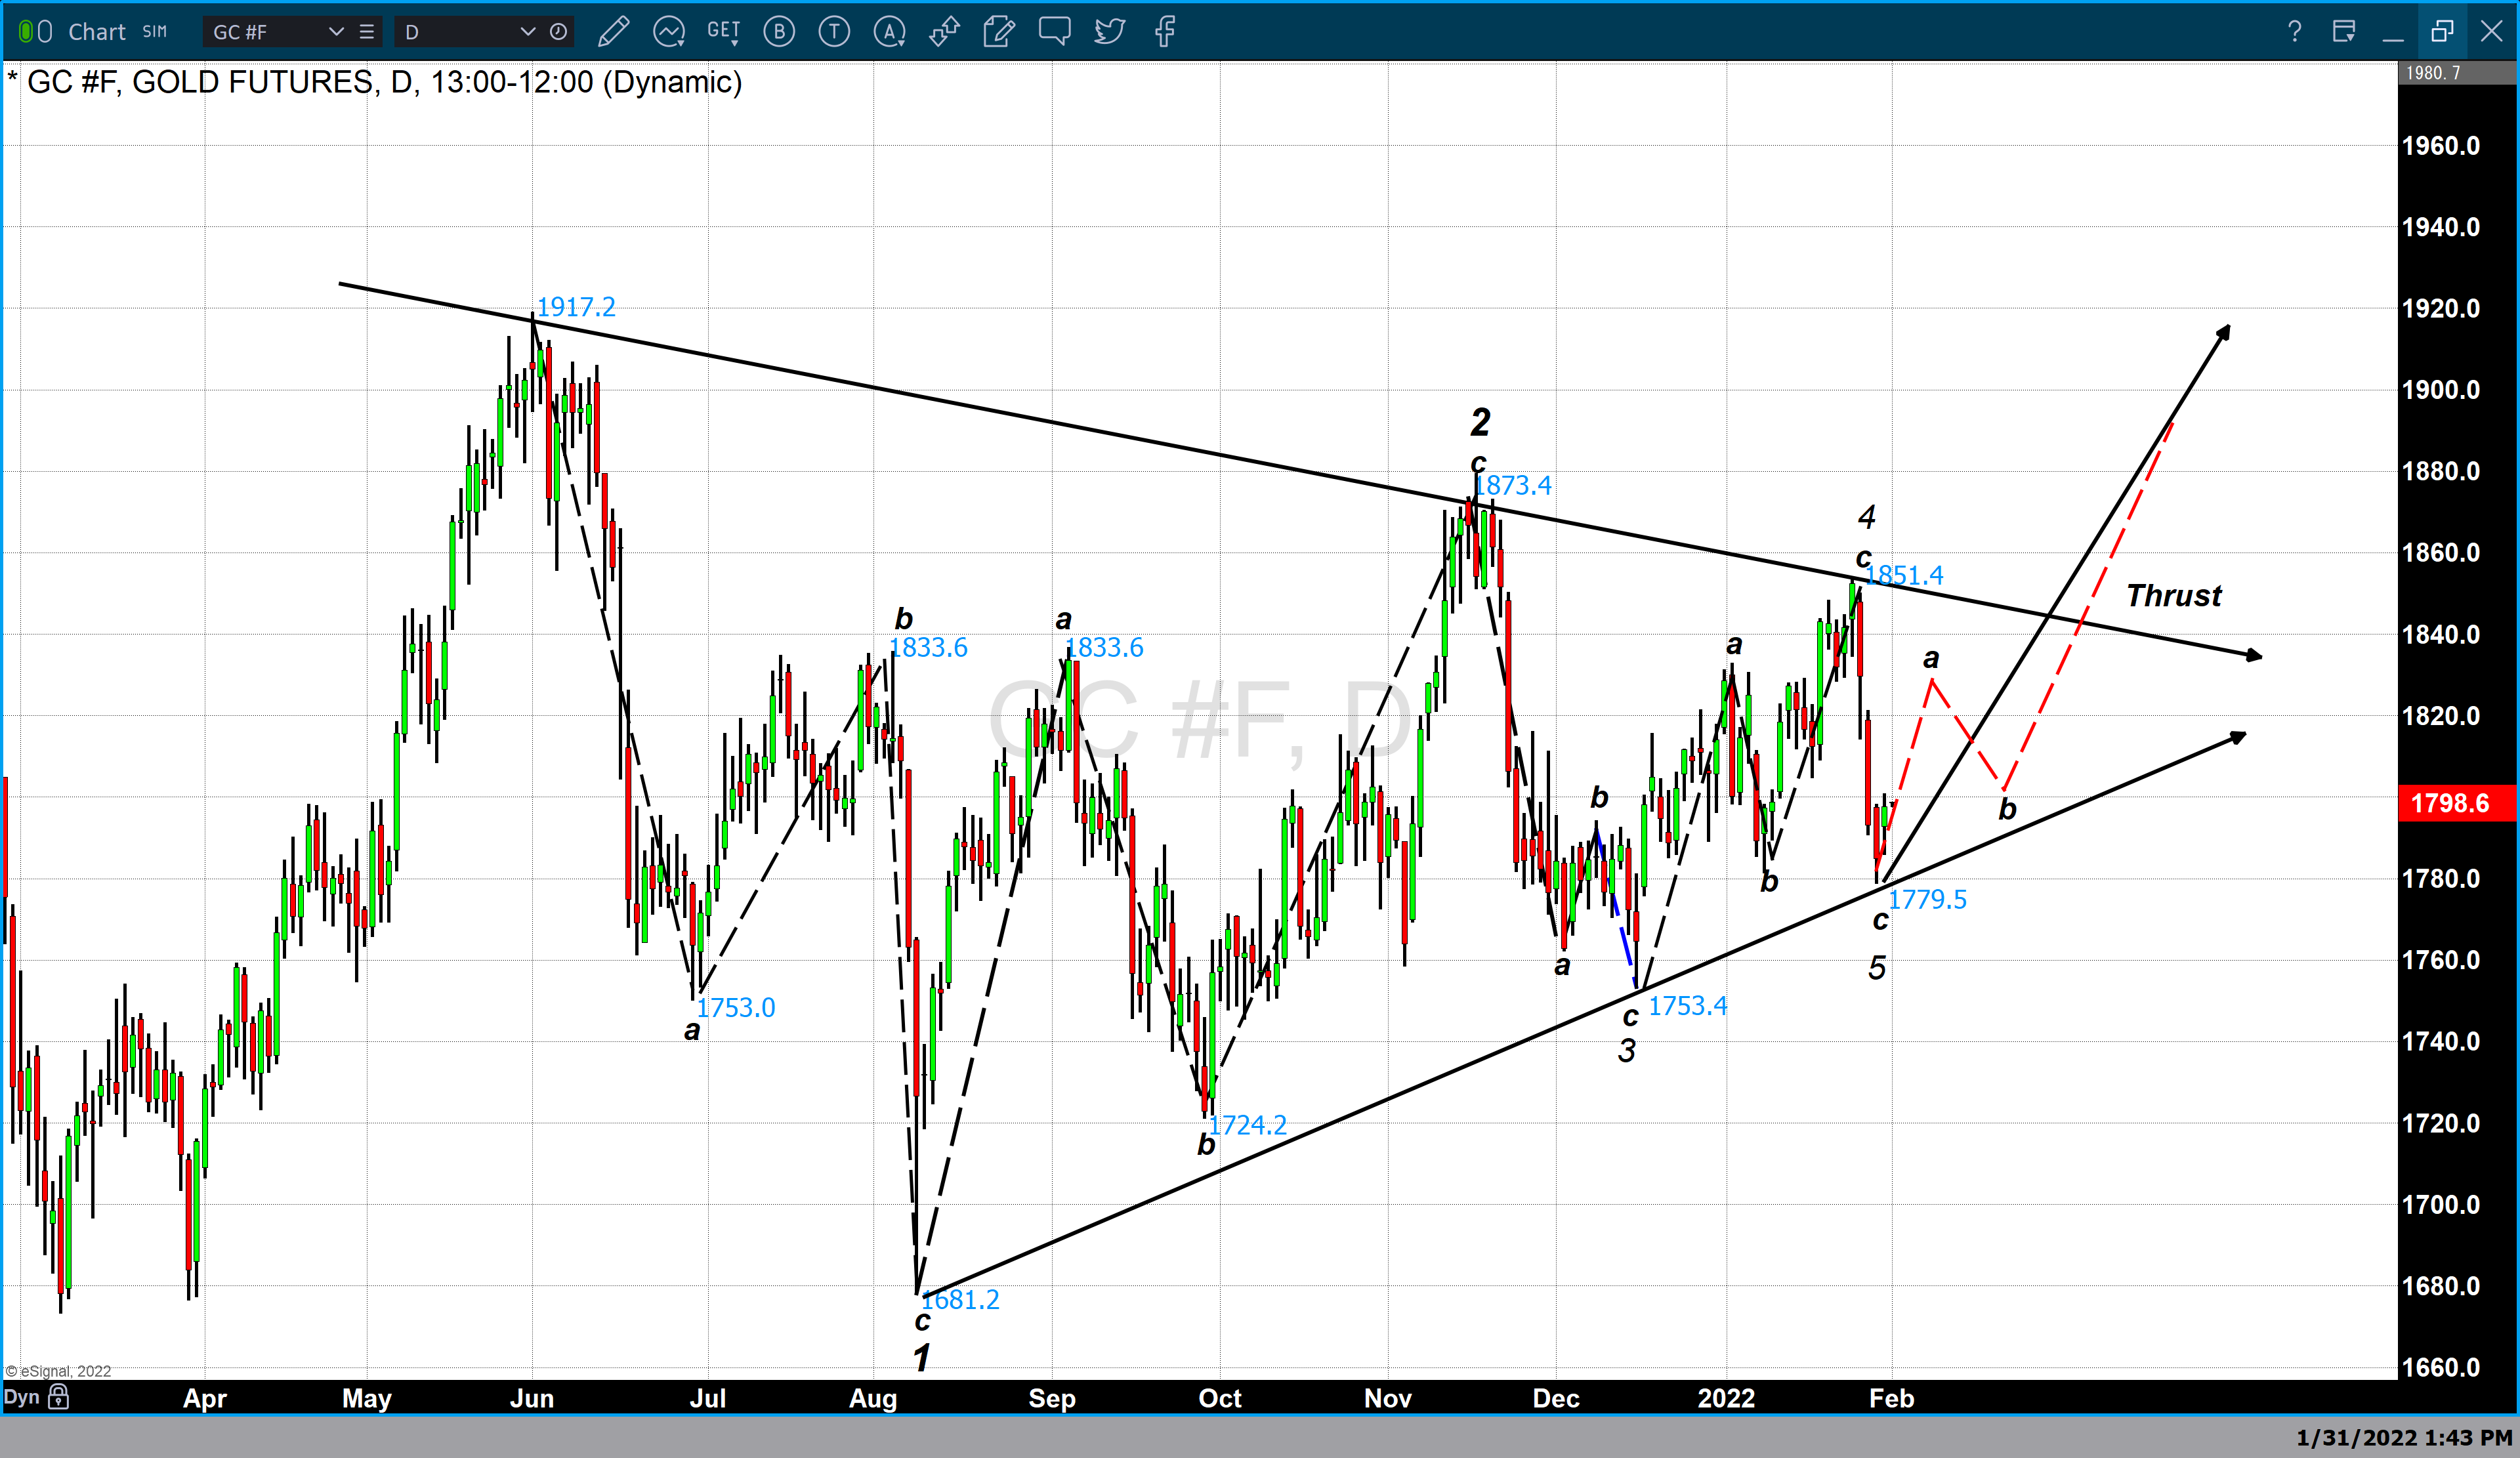Open the window layout dropdown icon
Screen dimensions: 2520x1458
(x=2343, y=32)
